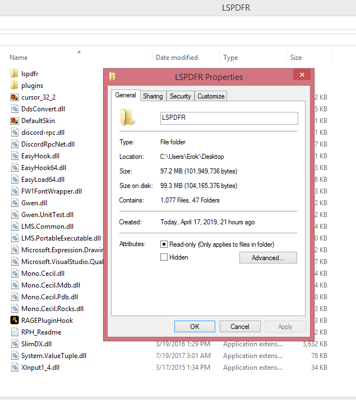This screenshot has width=356, height=400.
Task: Click the System.ValueTuple.dll file icon
Action: point(15,355)
